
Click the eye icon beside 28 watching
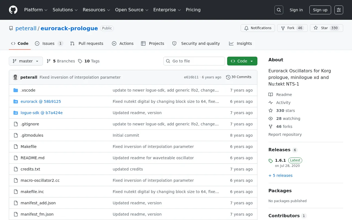tap(271, 119)
